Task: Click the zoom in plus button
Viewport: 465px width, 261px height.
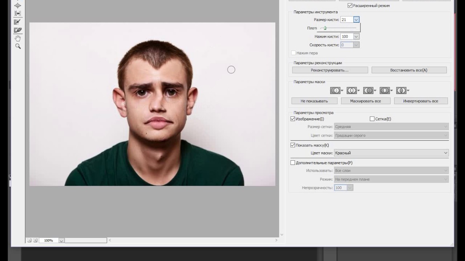Action: (35, 240)
